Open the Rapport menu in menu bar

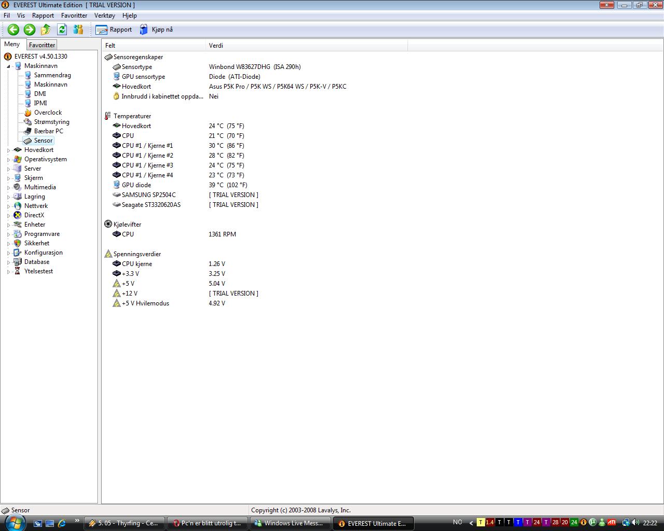point(43,16)
